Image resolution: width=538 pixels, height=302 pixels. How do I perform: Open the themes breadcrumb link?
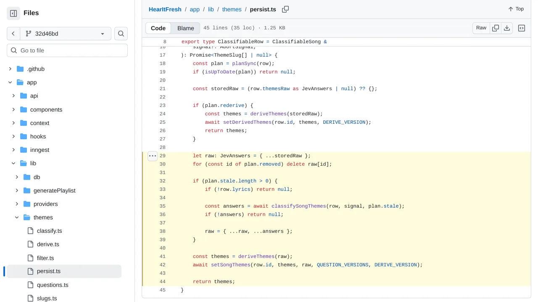click(232, 9)
